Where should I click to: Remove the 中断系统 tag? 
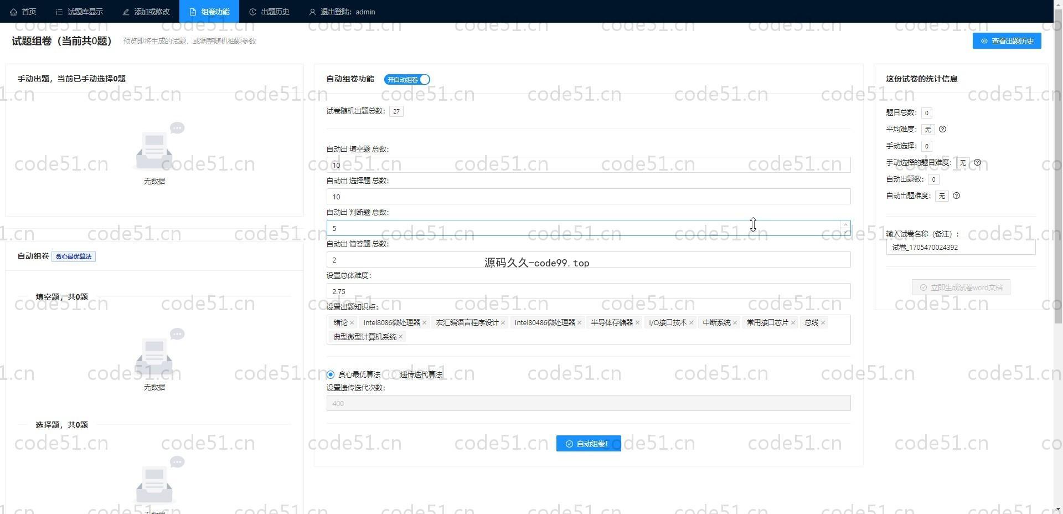(x=735, y=323)
